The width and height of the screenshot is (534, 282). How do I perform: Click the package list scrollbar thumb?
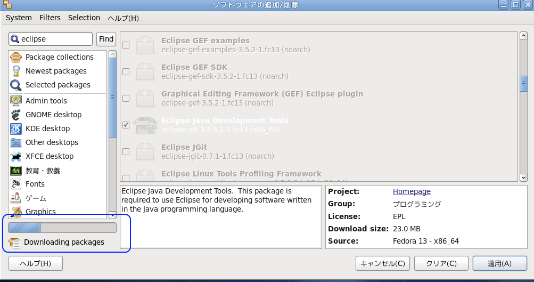[x=523, y=84]
